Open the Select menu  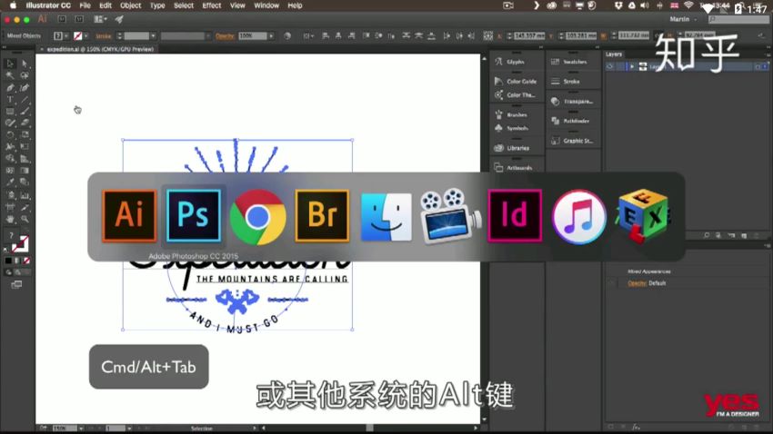[x=184, y=5]
